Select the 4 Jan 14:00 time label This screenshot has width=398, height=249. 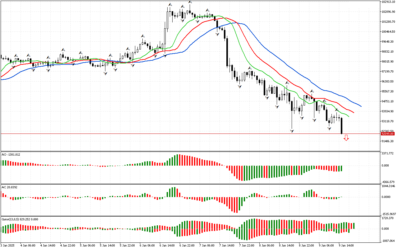pos(48,245)
